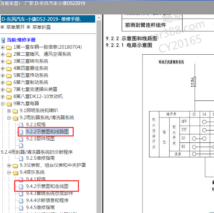Click document icon of 9.2.1规格

21,125
